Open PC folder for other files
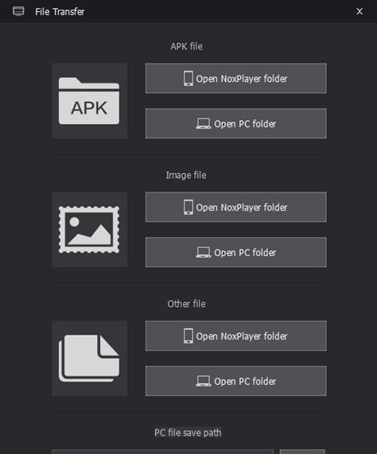The width and height of the screenshot is (377, 454). pos(236,381)
